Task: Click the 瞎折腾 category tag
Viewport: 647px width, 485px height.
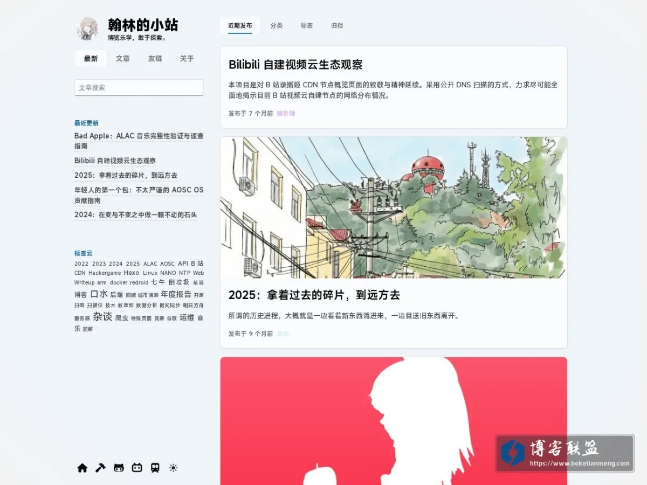Action: click(286, 114)
